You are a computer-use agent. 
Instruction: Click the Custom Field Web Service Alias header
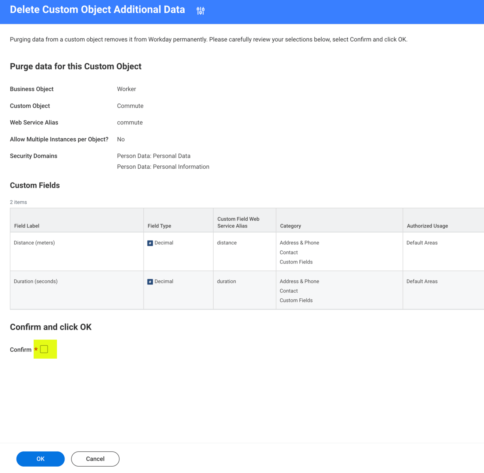[x=238, y=222]
